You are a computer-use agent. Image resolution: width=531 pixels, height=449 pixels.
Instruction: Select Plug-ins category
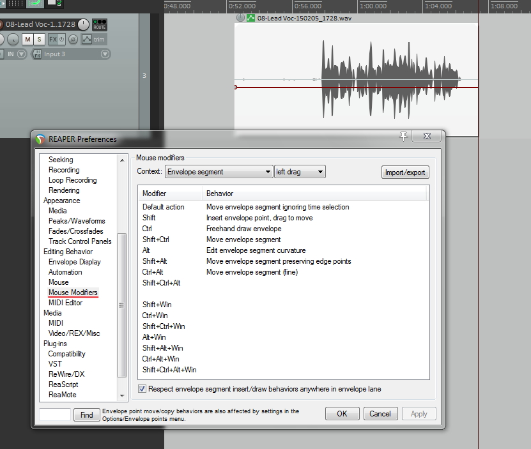click(55, 344)
